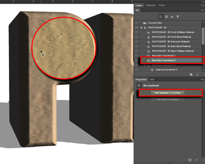Switch to the Channels tab
This screenshot has width=205, height=164.
tap(150, 6)
